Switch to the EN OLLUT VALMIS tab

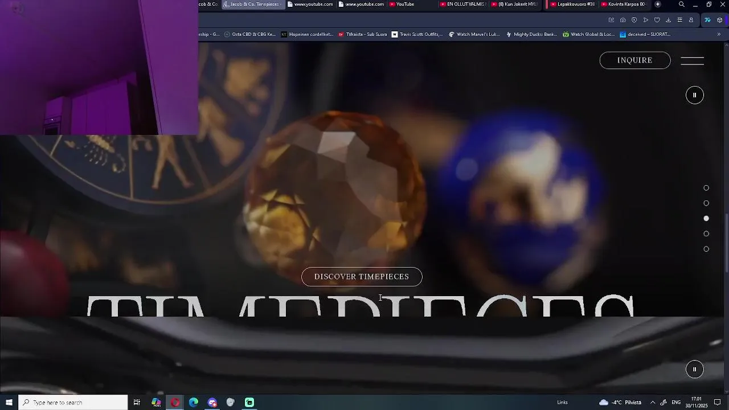[x=462, y=4]
